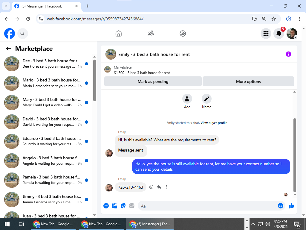Click install app icon in address bar
The image size is (306, 230).
pyautogui.click(x=255, y=19)
